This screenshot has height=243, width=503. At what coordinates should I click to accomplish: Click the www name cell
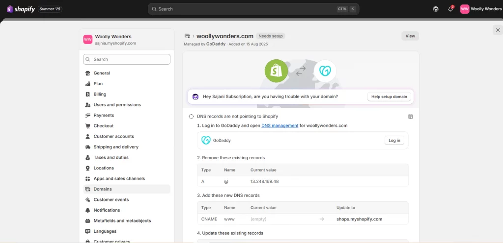[230, 219]
